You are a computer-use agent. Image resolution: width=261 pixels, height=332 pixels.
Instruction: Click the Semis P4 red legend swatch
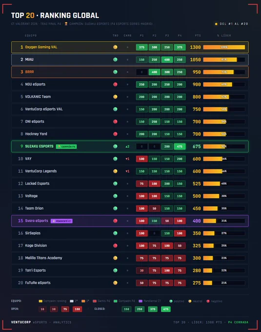tap(95, 301)
